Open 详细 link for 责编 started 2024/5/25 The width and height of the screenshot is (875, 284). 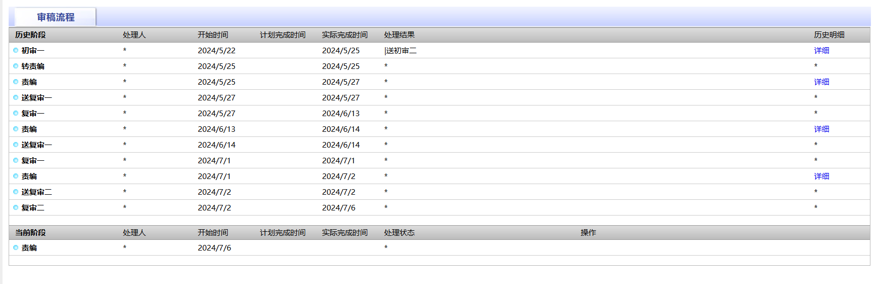821,82
